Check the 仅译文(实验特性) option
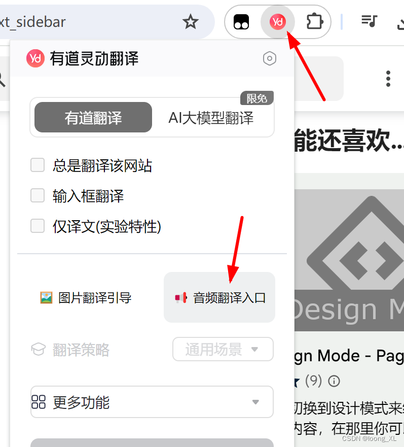This screenshot has height=447, width=404. click(x=38, y=226)
